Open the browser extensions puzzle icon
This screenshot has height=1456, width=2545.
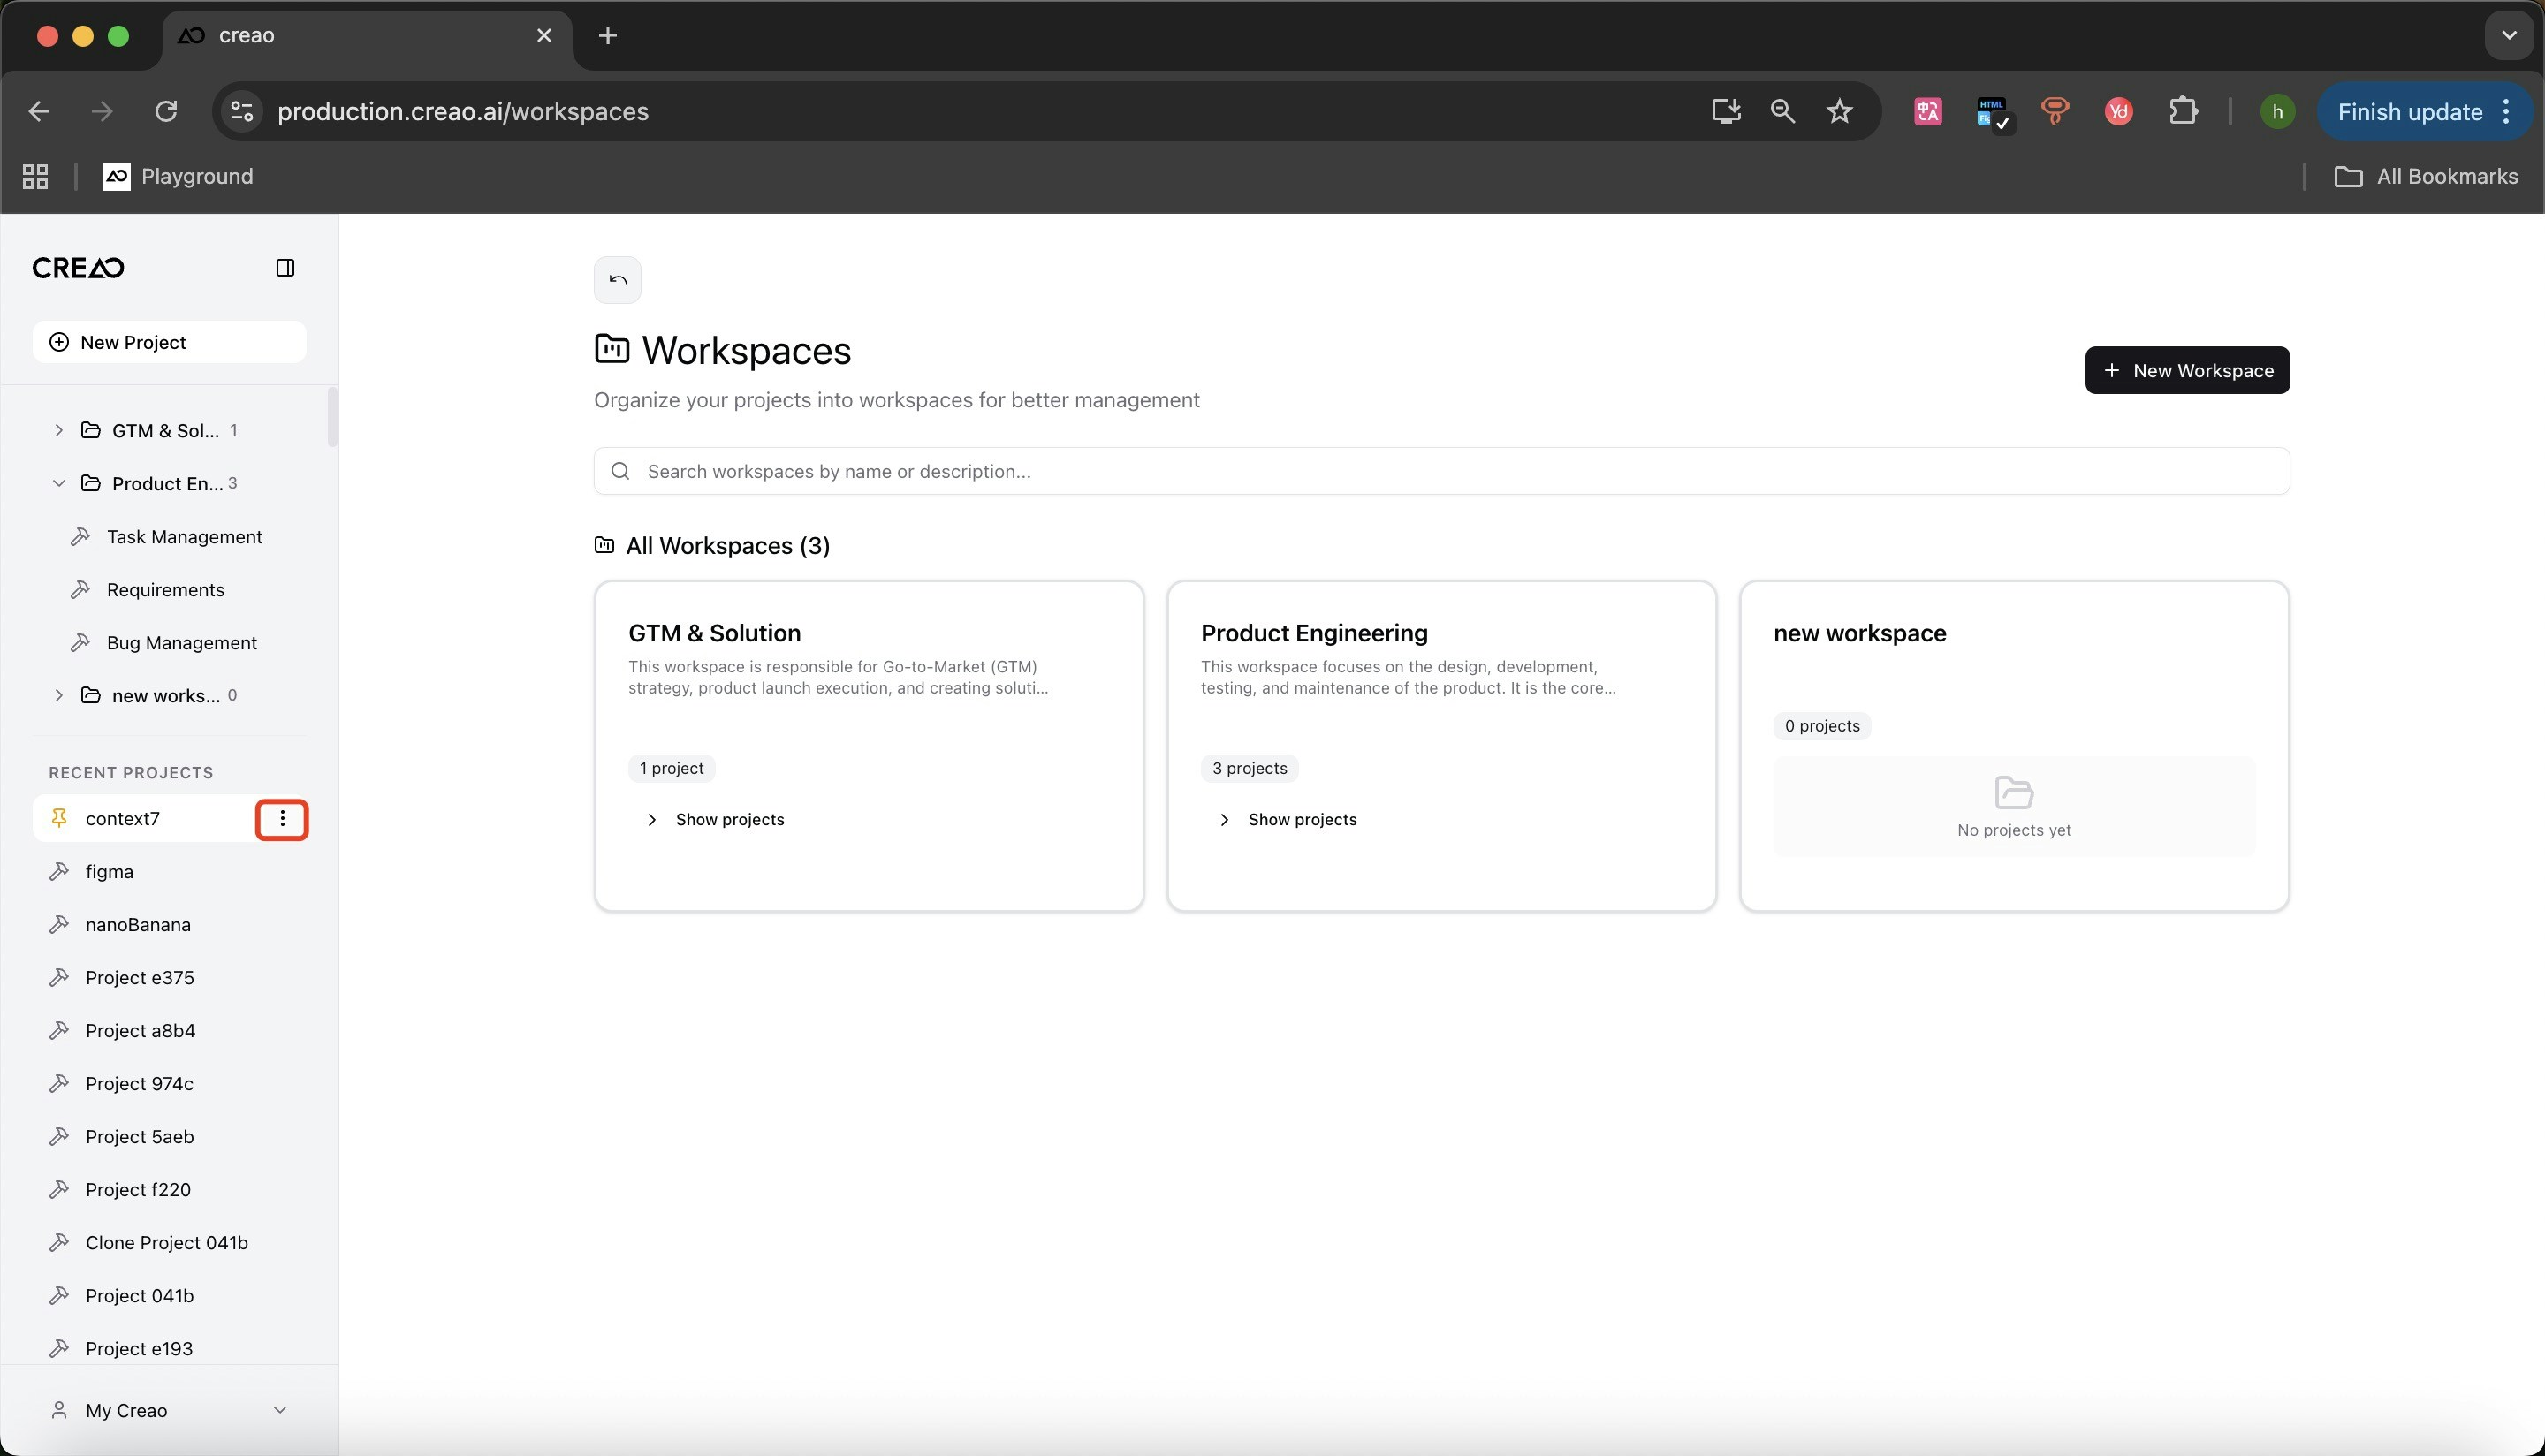tap(2183, 111)
